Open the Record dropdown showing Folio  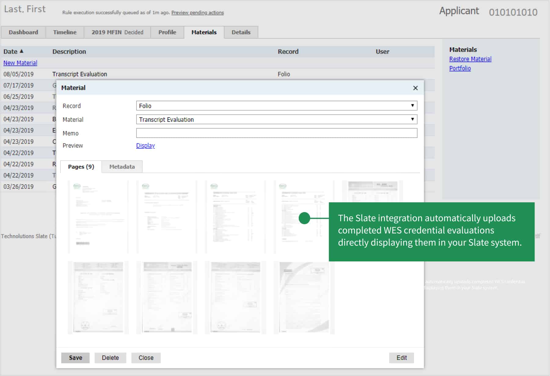coord(276,106)
